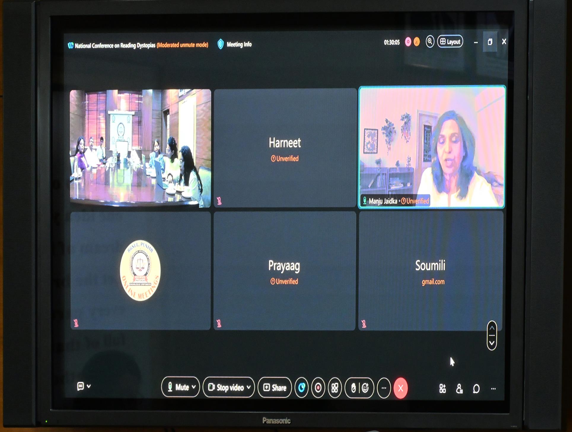The width and height of the screenshot is (572, 432).
Task: Select the RGNUL Online Meetings logo tile
Action: pos(140,271)
